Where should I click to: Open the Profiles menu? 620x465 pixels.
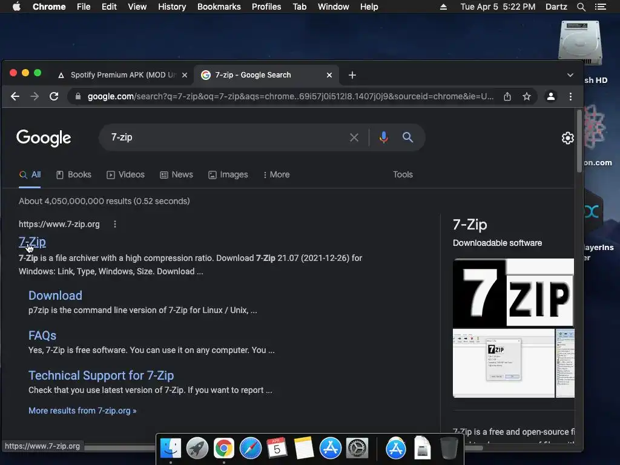(266, 7)
